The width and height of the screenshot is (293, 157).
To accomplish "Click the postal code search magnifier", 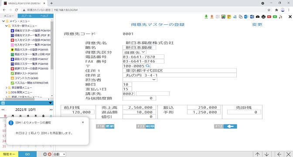I will click(147, 66).
